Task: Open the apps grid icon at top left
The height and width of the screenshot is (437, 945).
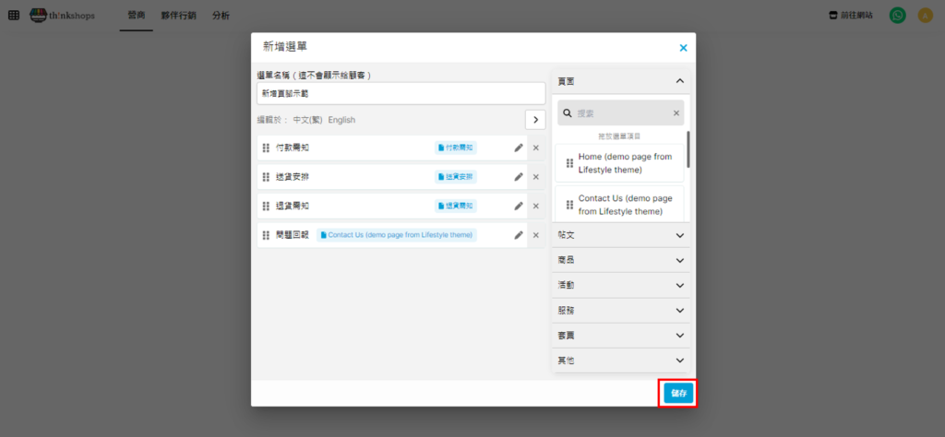Action: 14,16
